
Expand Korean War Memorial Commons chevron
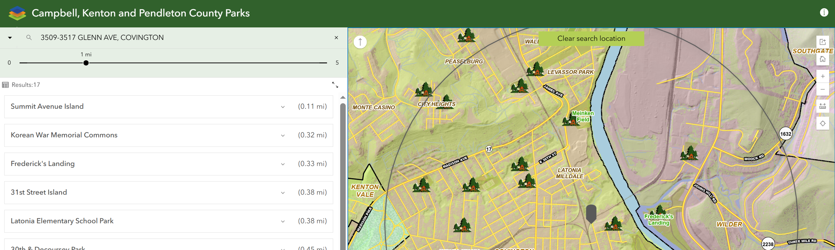click(x=283, y=135)
